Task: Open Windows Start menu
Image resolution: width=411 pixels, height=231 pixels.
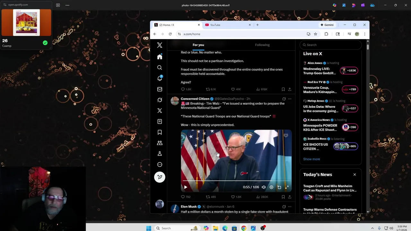Action: point(149,228)
